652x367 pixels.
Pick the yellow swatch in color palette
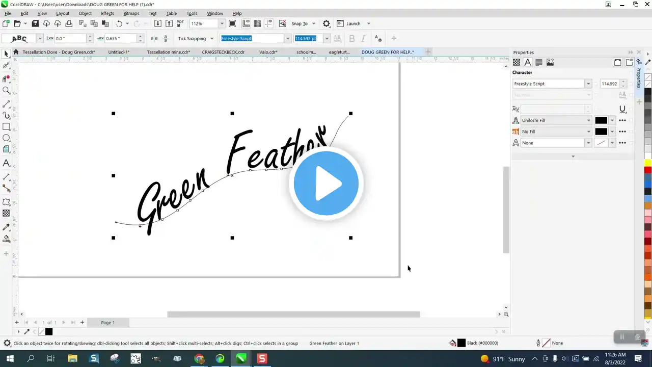click(x=648, y=163)
